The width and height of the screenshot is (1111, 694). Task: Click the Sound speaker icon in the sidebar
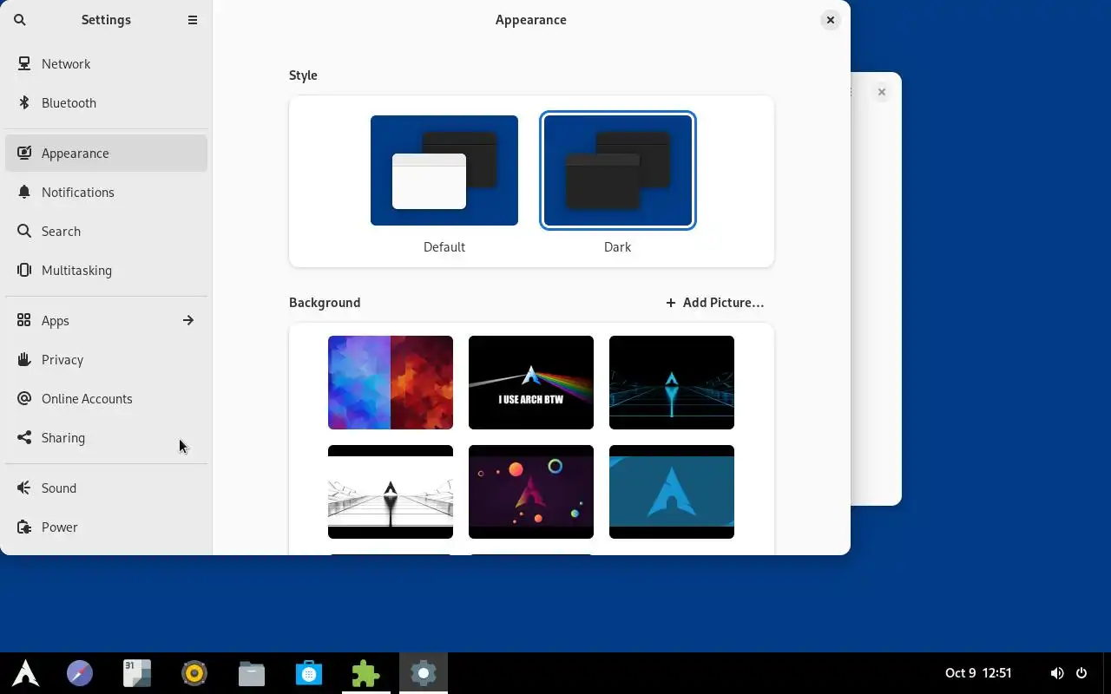click(24, 488)
